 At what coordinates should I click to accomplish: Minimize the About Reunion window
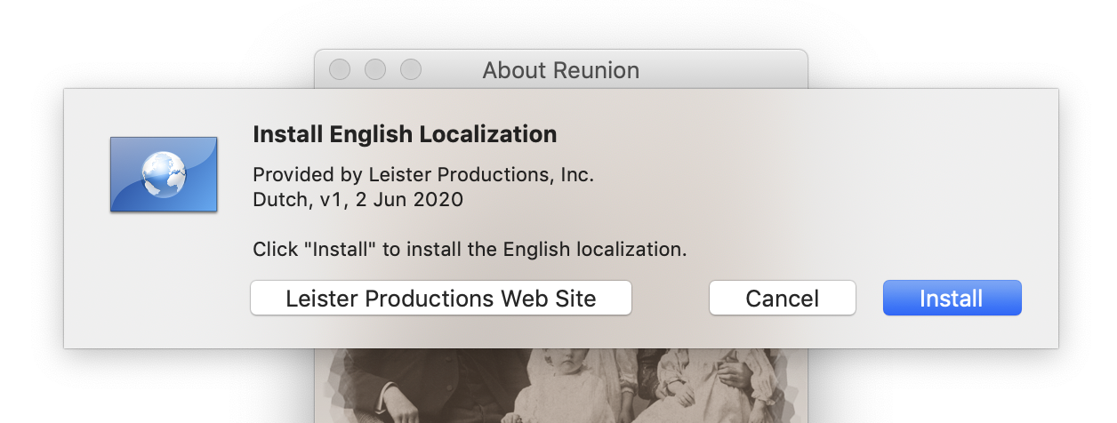pos(375,69)
